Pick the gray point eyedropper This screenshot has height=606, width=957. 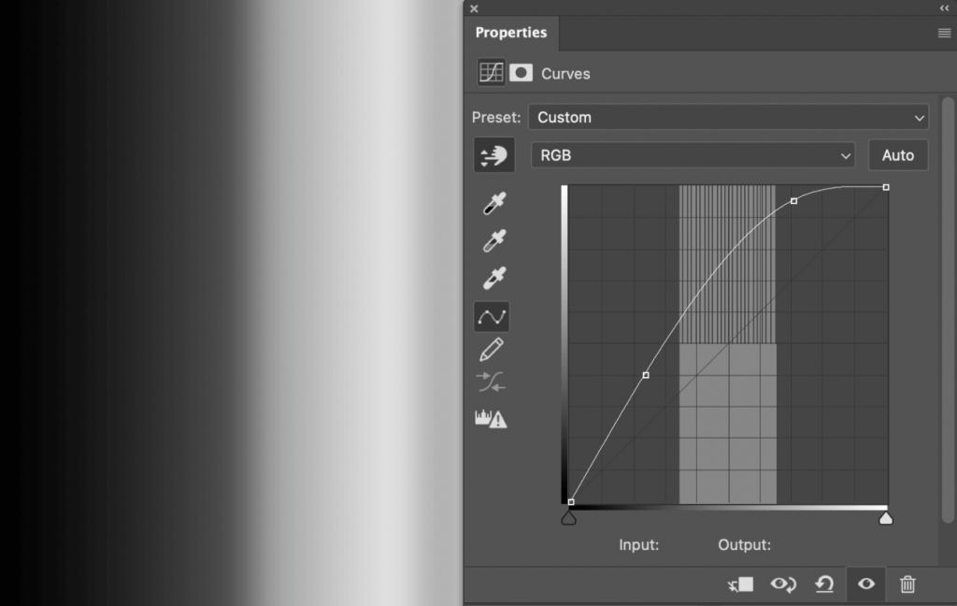click(x=493, y=241)
